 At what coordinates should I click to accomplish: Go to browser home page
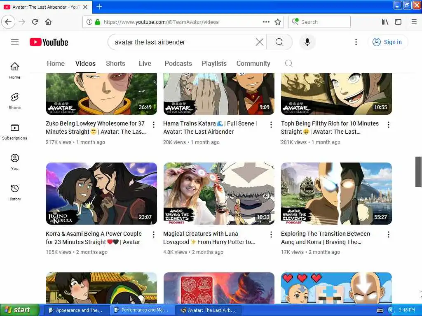[x=48, y=22]
